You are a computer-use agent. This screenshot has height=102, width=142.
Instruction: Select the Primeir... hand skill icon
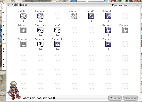coord(23,30)
